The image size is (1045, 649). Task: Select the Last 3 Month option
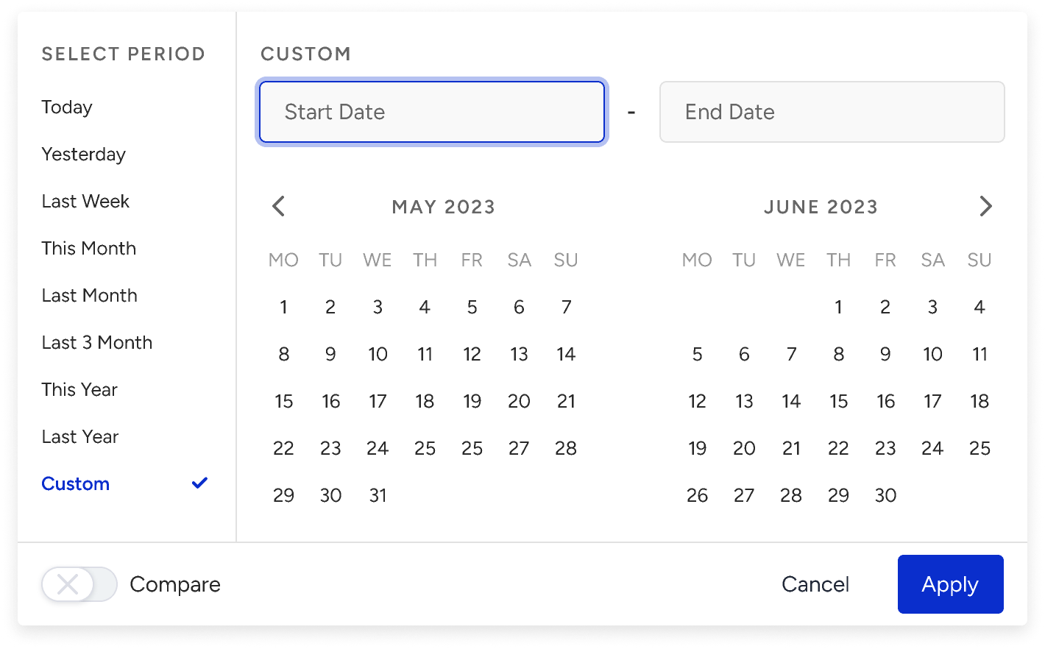point(96,342)
